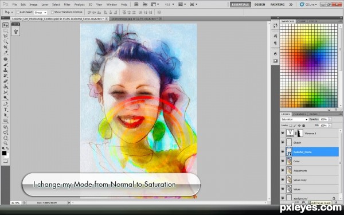Image resolution: width=344 pixels, height=215 pixels.
Task: Toggle lock transparent pixels
Action: click(x=291, y=126)
